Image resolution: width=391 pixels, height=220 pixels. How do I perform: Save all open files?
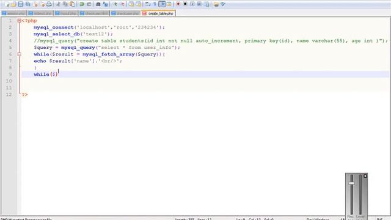[x=28, y=4]
